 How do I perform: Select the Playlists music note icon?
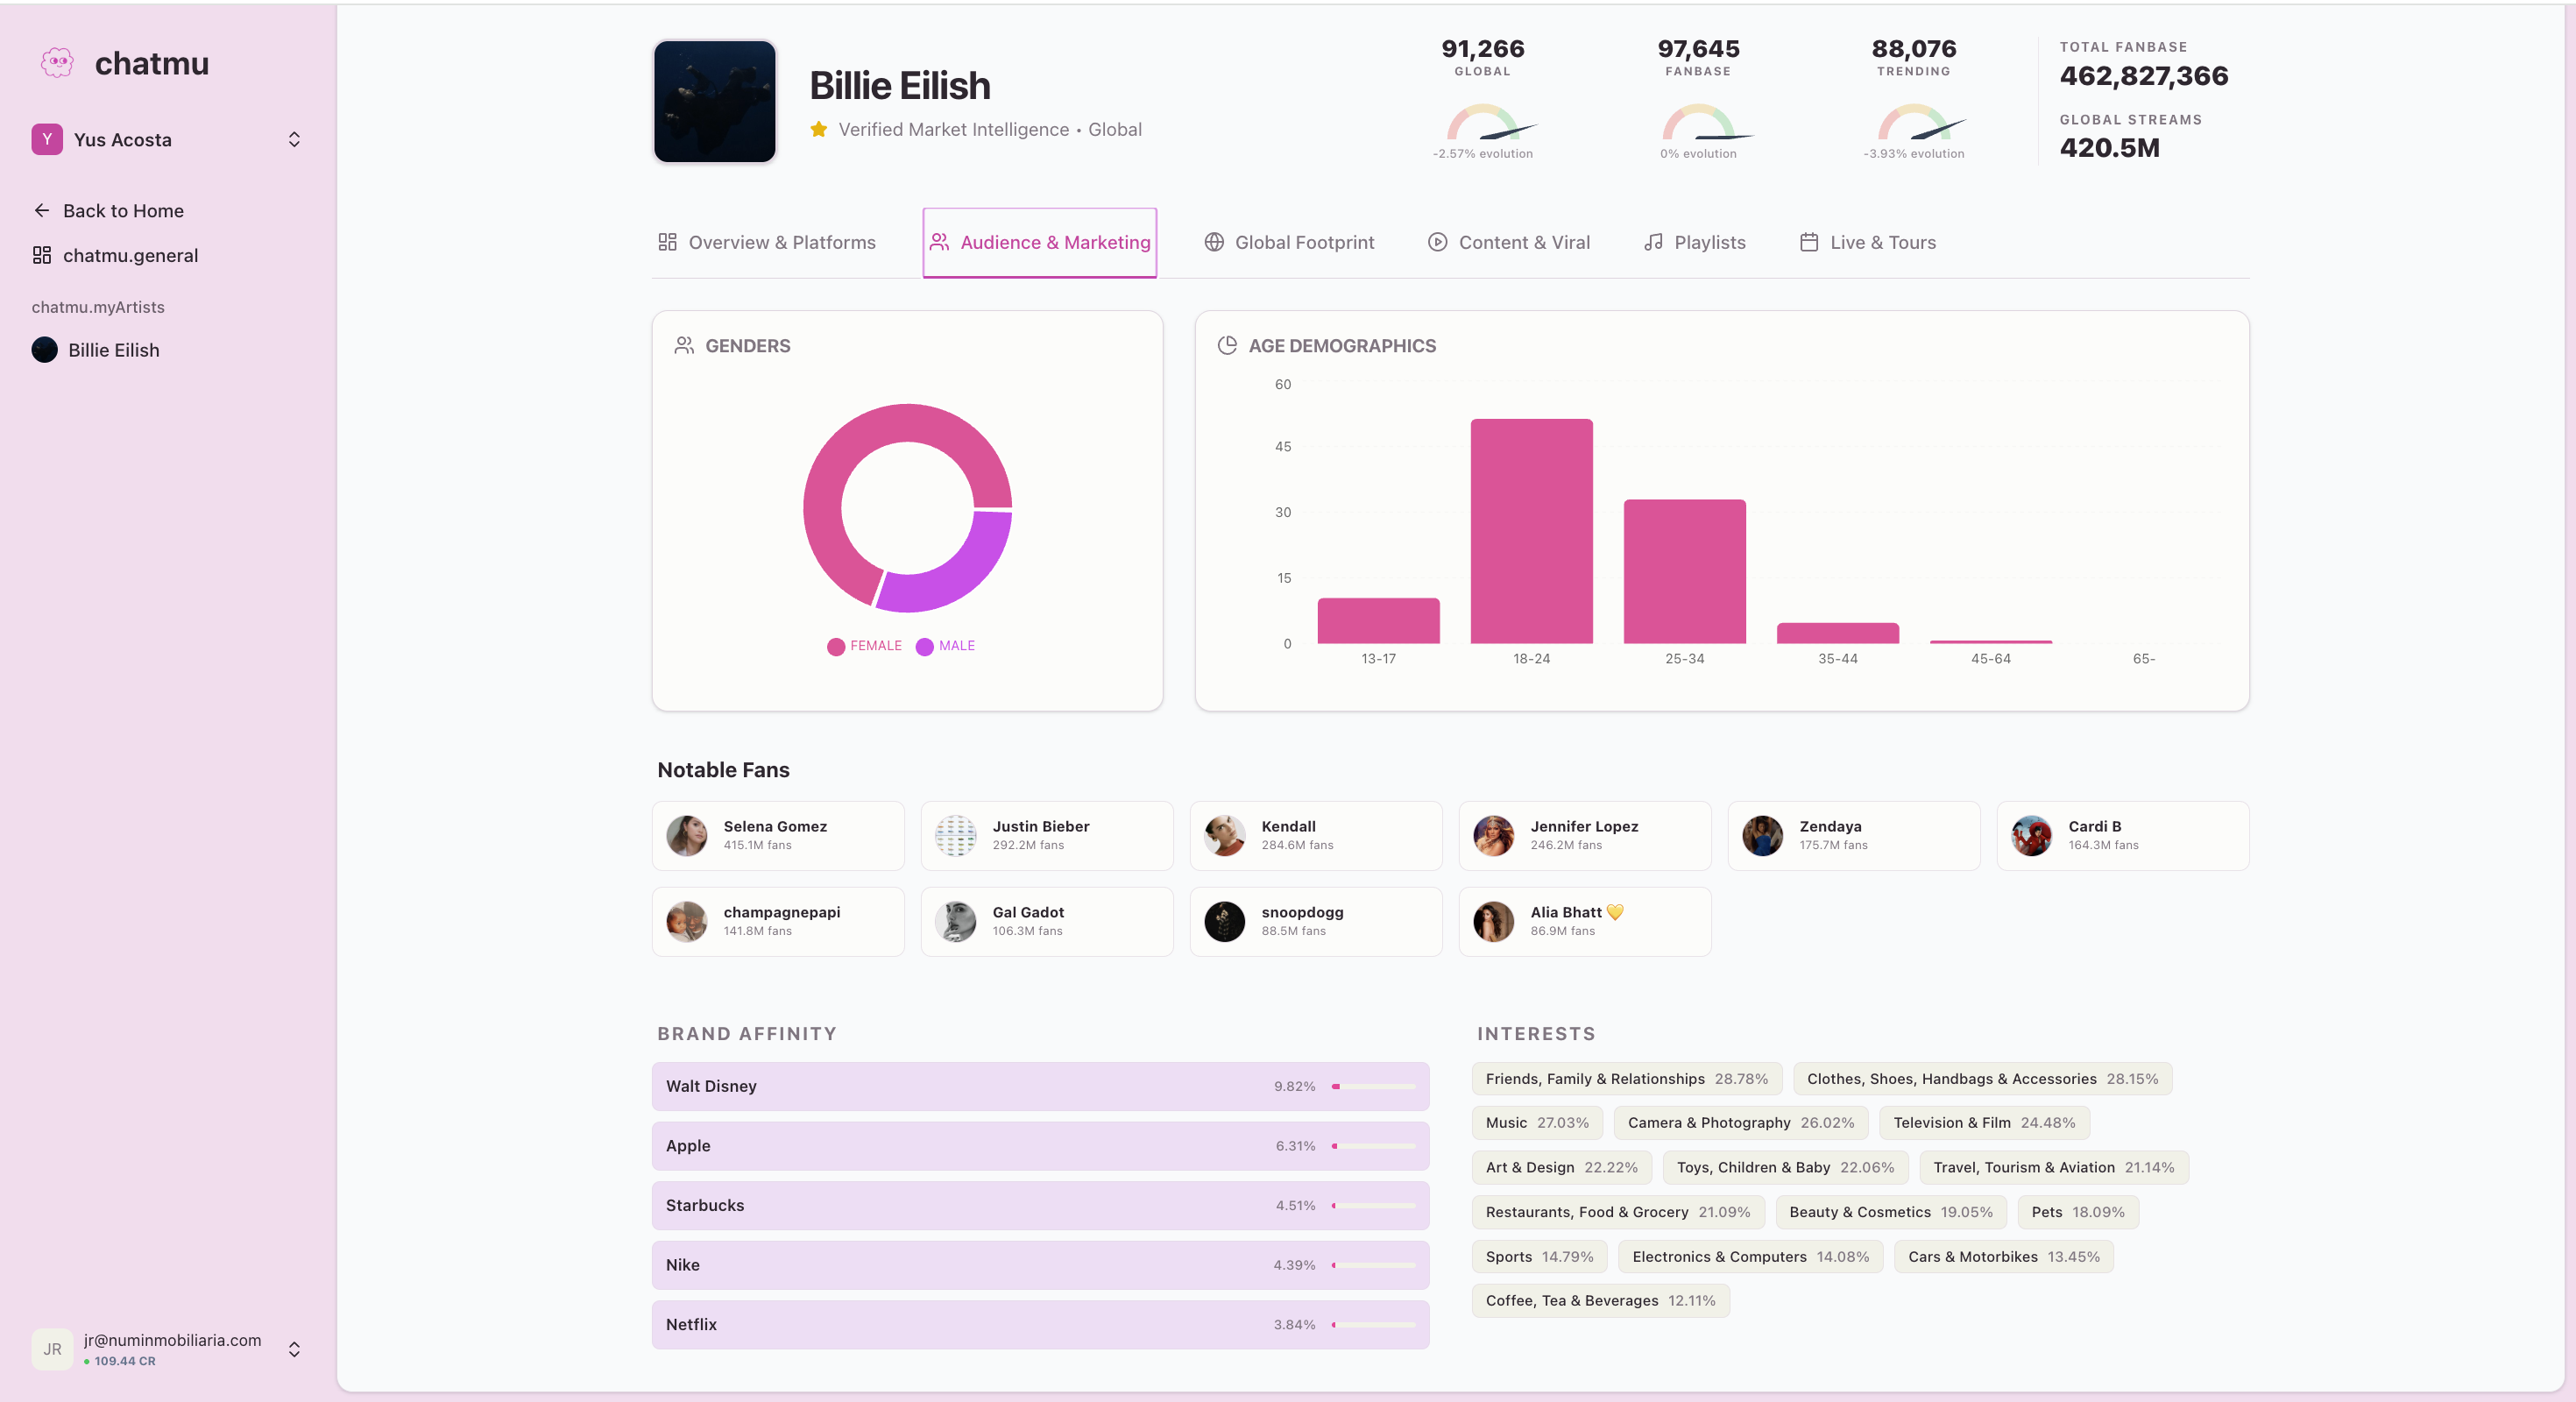tap(1652, 242)
